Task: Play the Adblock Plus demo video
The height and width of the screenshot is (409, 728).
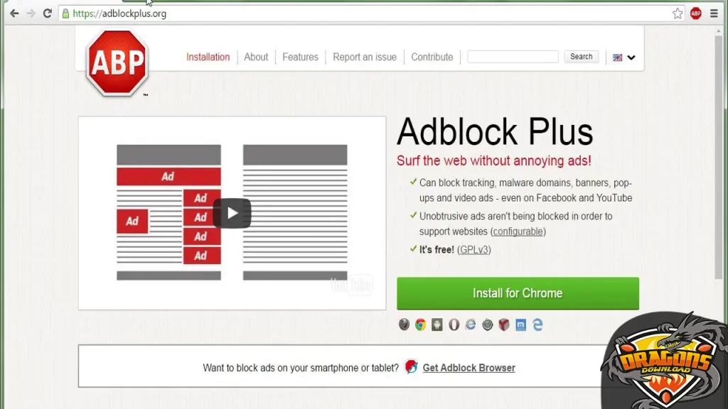Action: pyautogui.click(x=231, y=212)
